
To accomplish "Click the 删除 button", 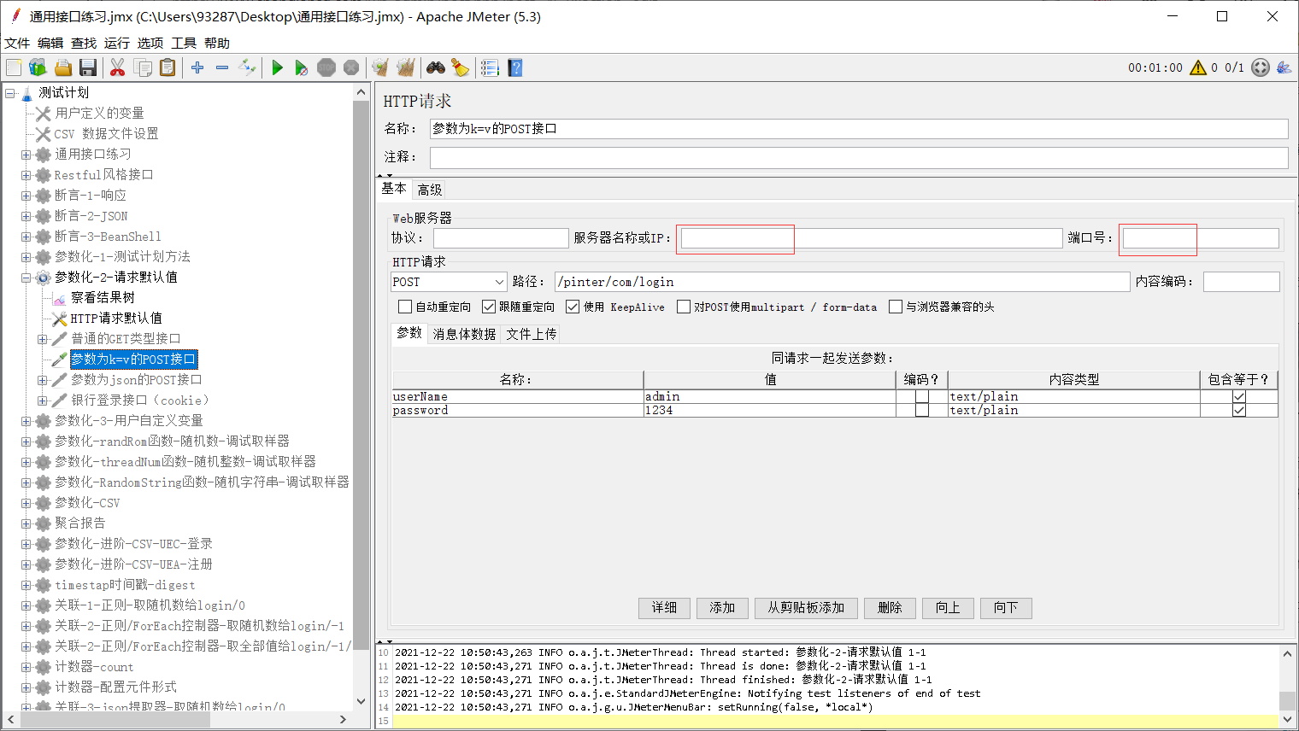I will [890, 608].
